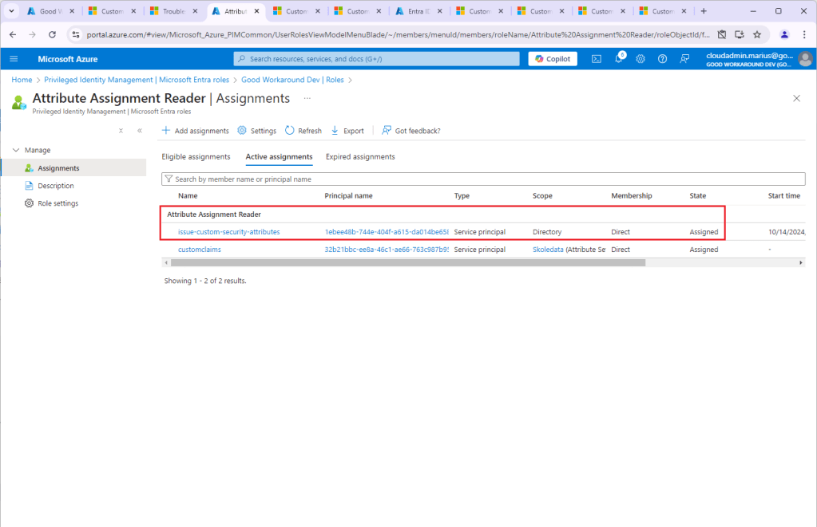817x527 pixels.
Task: Click the header feedback icon
Action: point(684,59)
